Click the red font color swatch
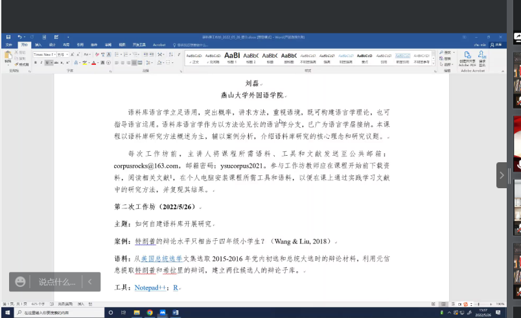Viewport: 521px width, 318px height. pos(94,63)
